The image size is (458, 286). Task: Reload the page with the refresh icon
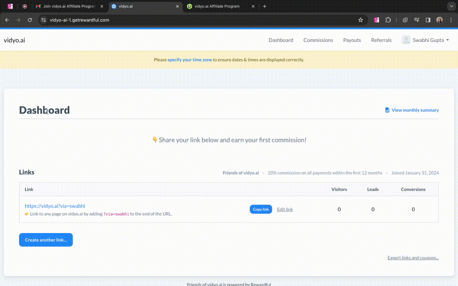(x=30, y=20)
